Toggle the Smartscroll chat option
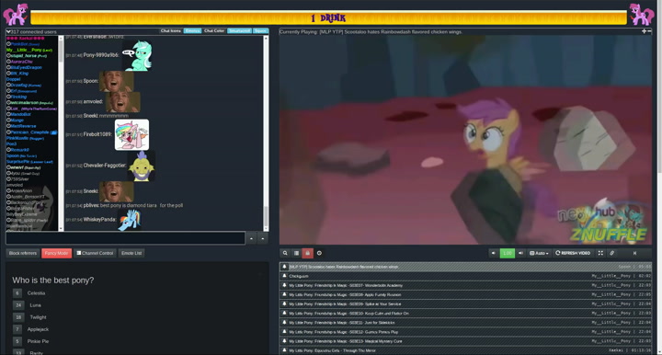 pos(239,31)
